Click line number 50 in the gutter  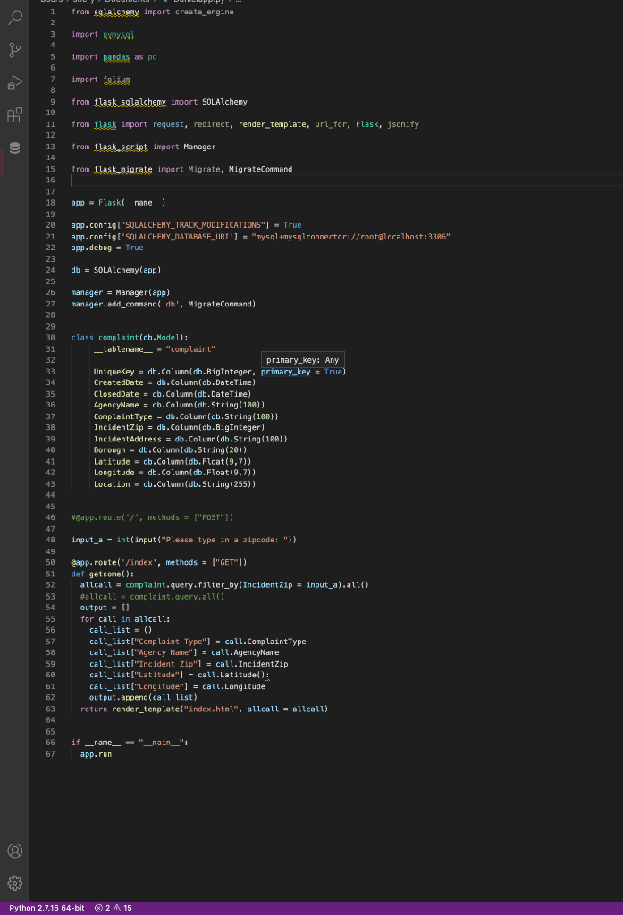[x=51, y=562]
